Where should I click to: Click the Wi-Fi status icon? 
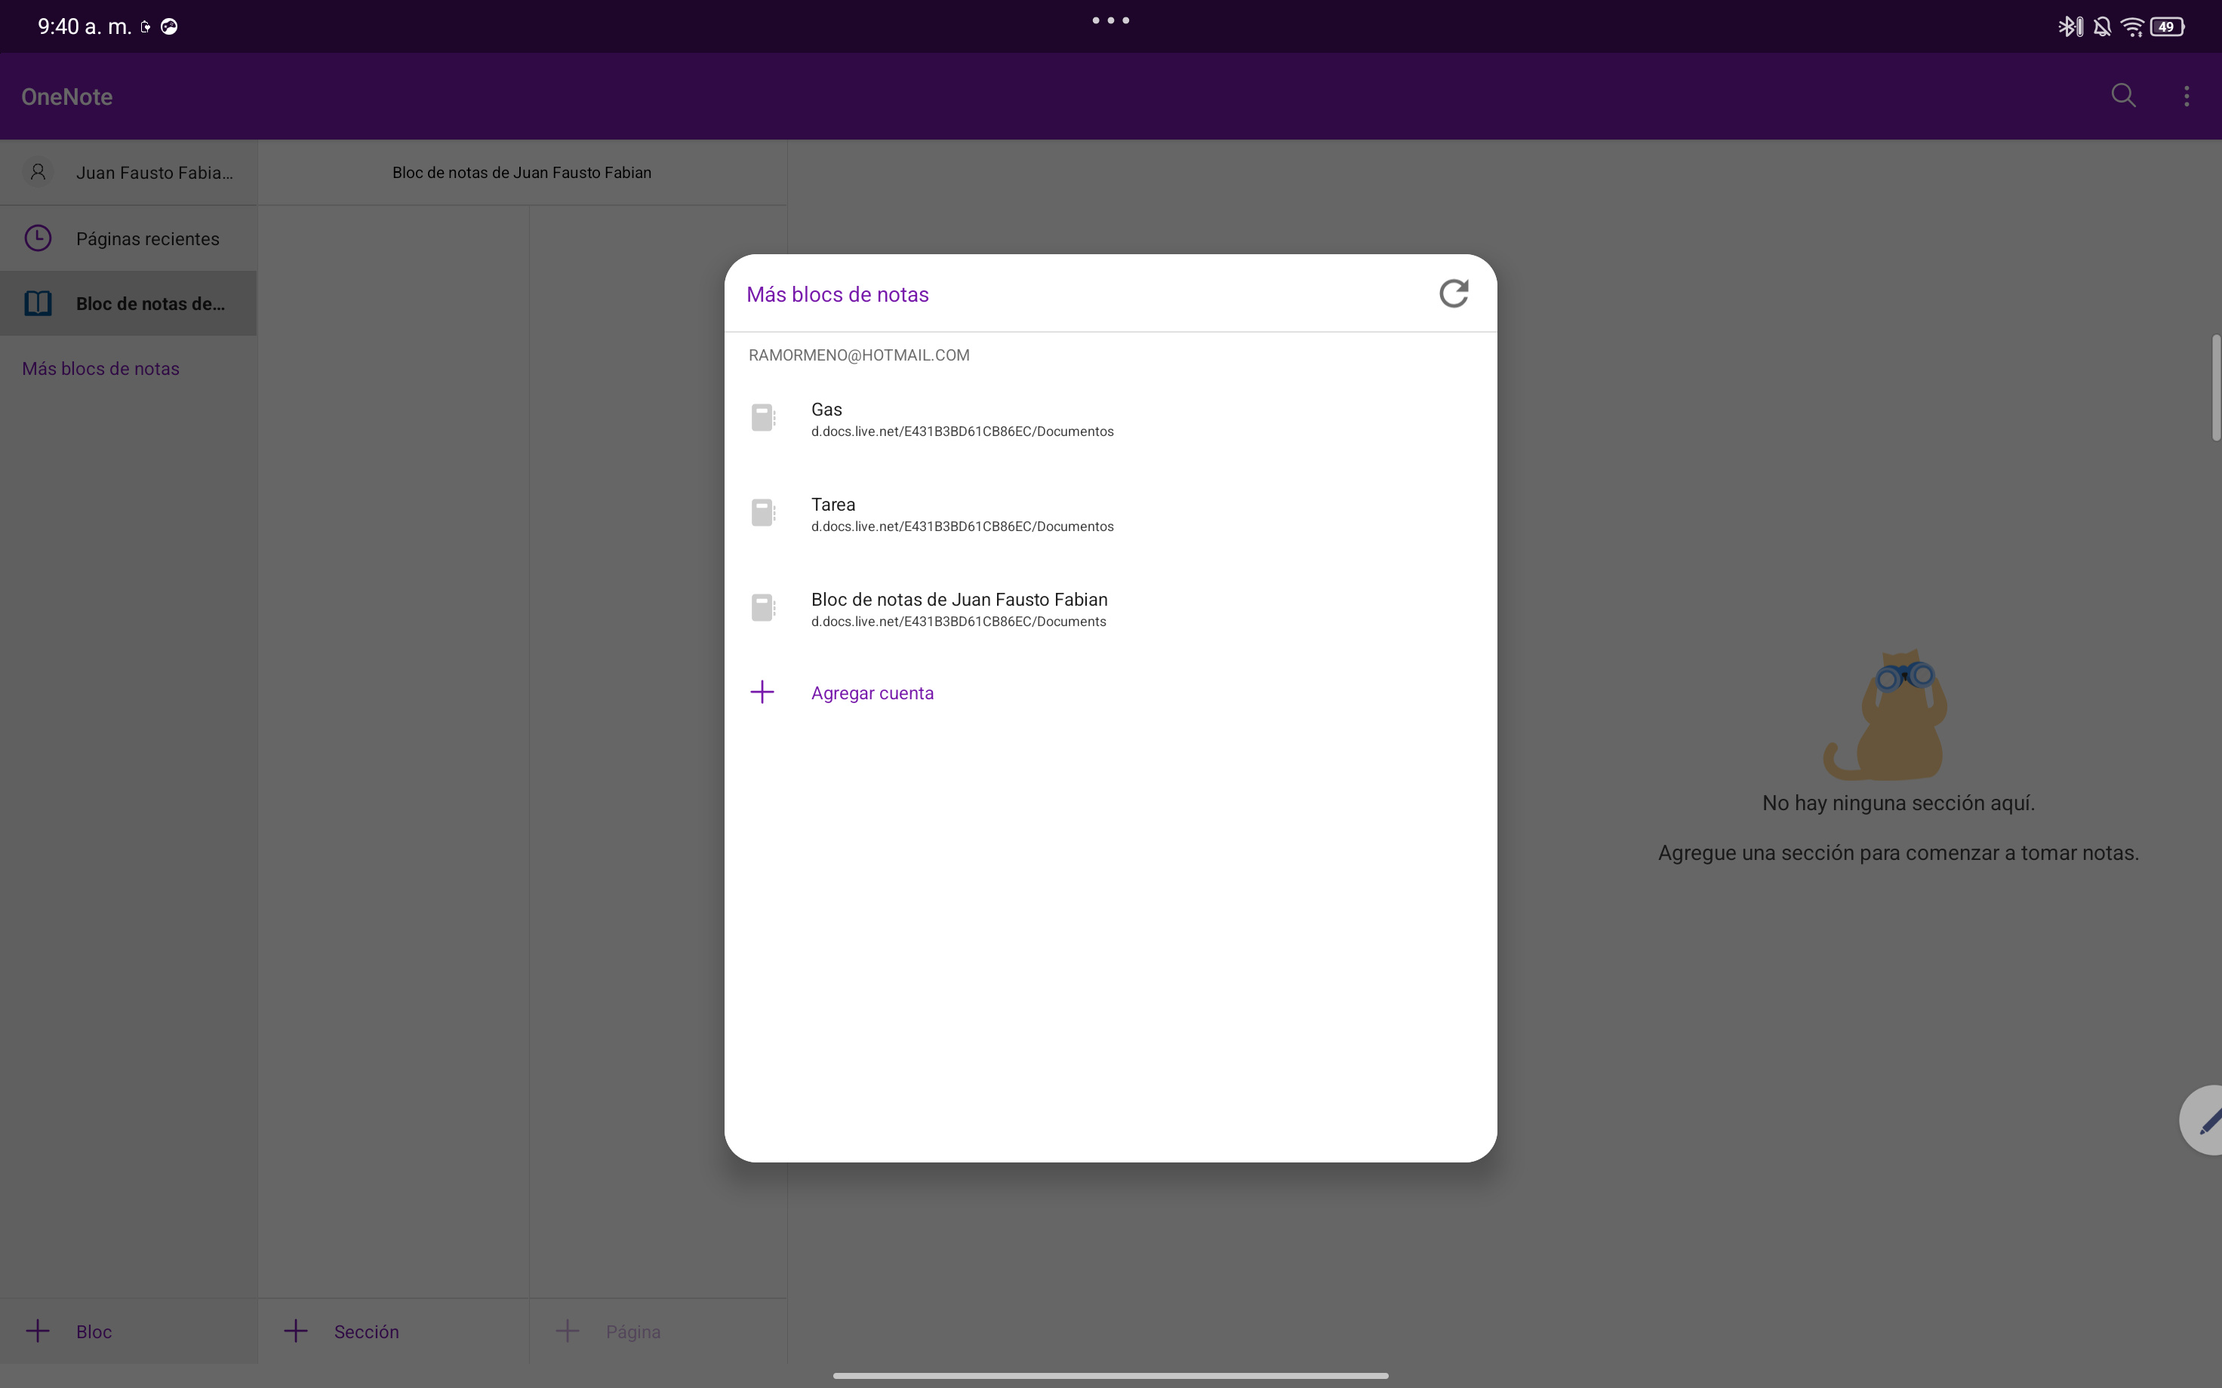tap(2132, 26)
